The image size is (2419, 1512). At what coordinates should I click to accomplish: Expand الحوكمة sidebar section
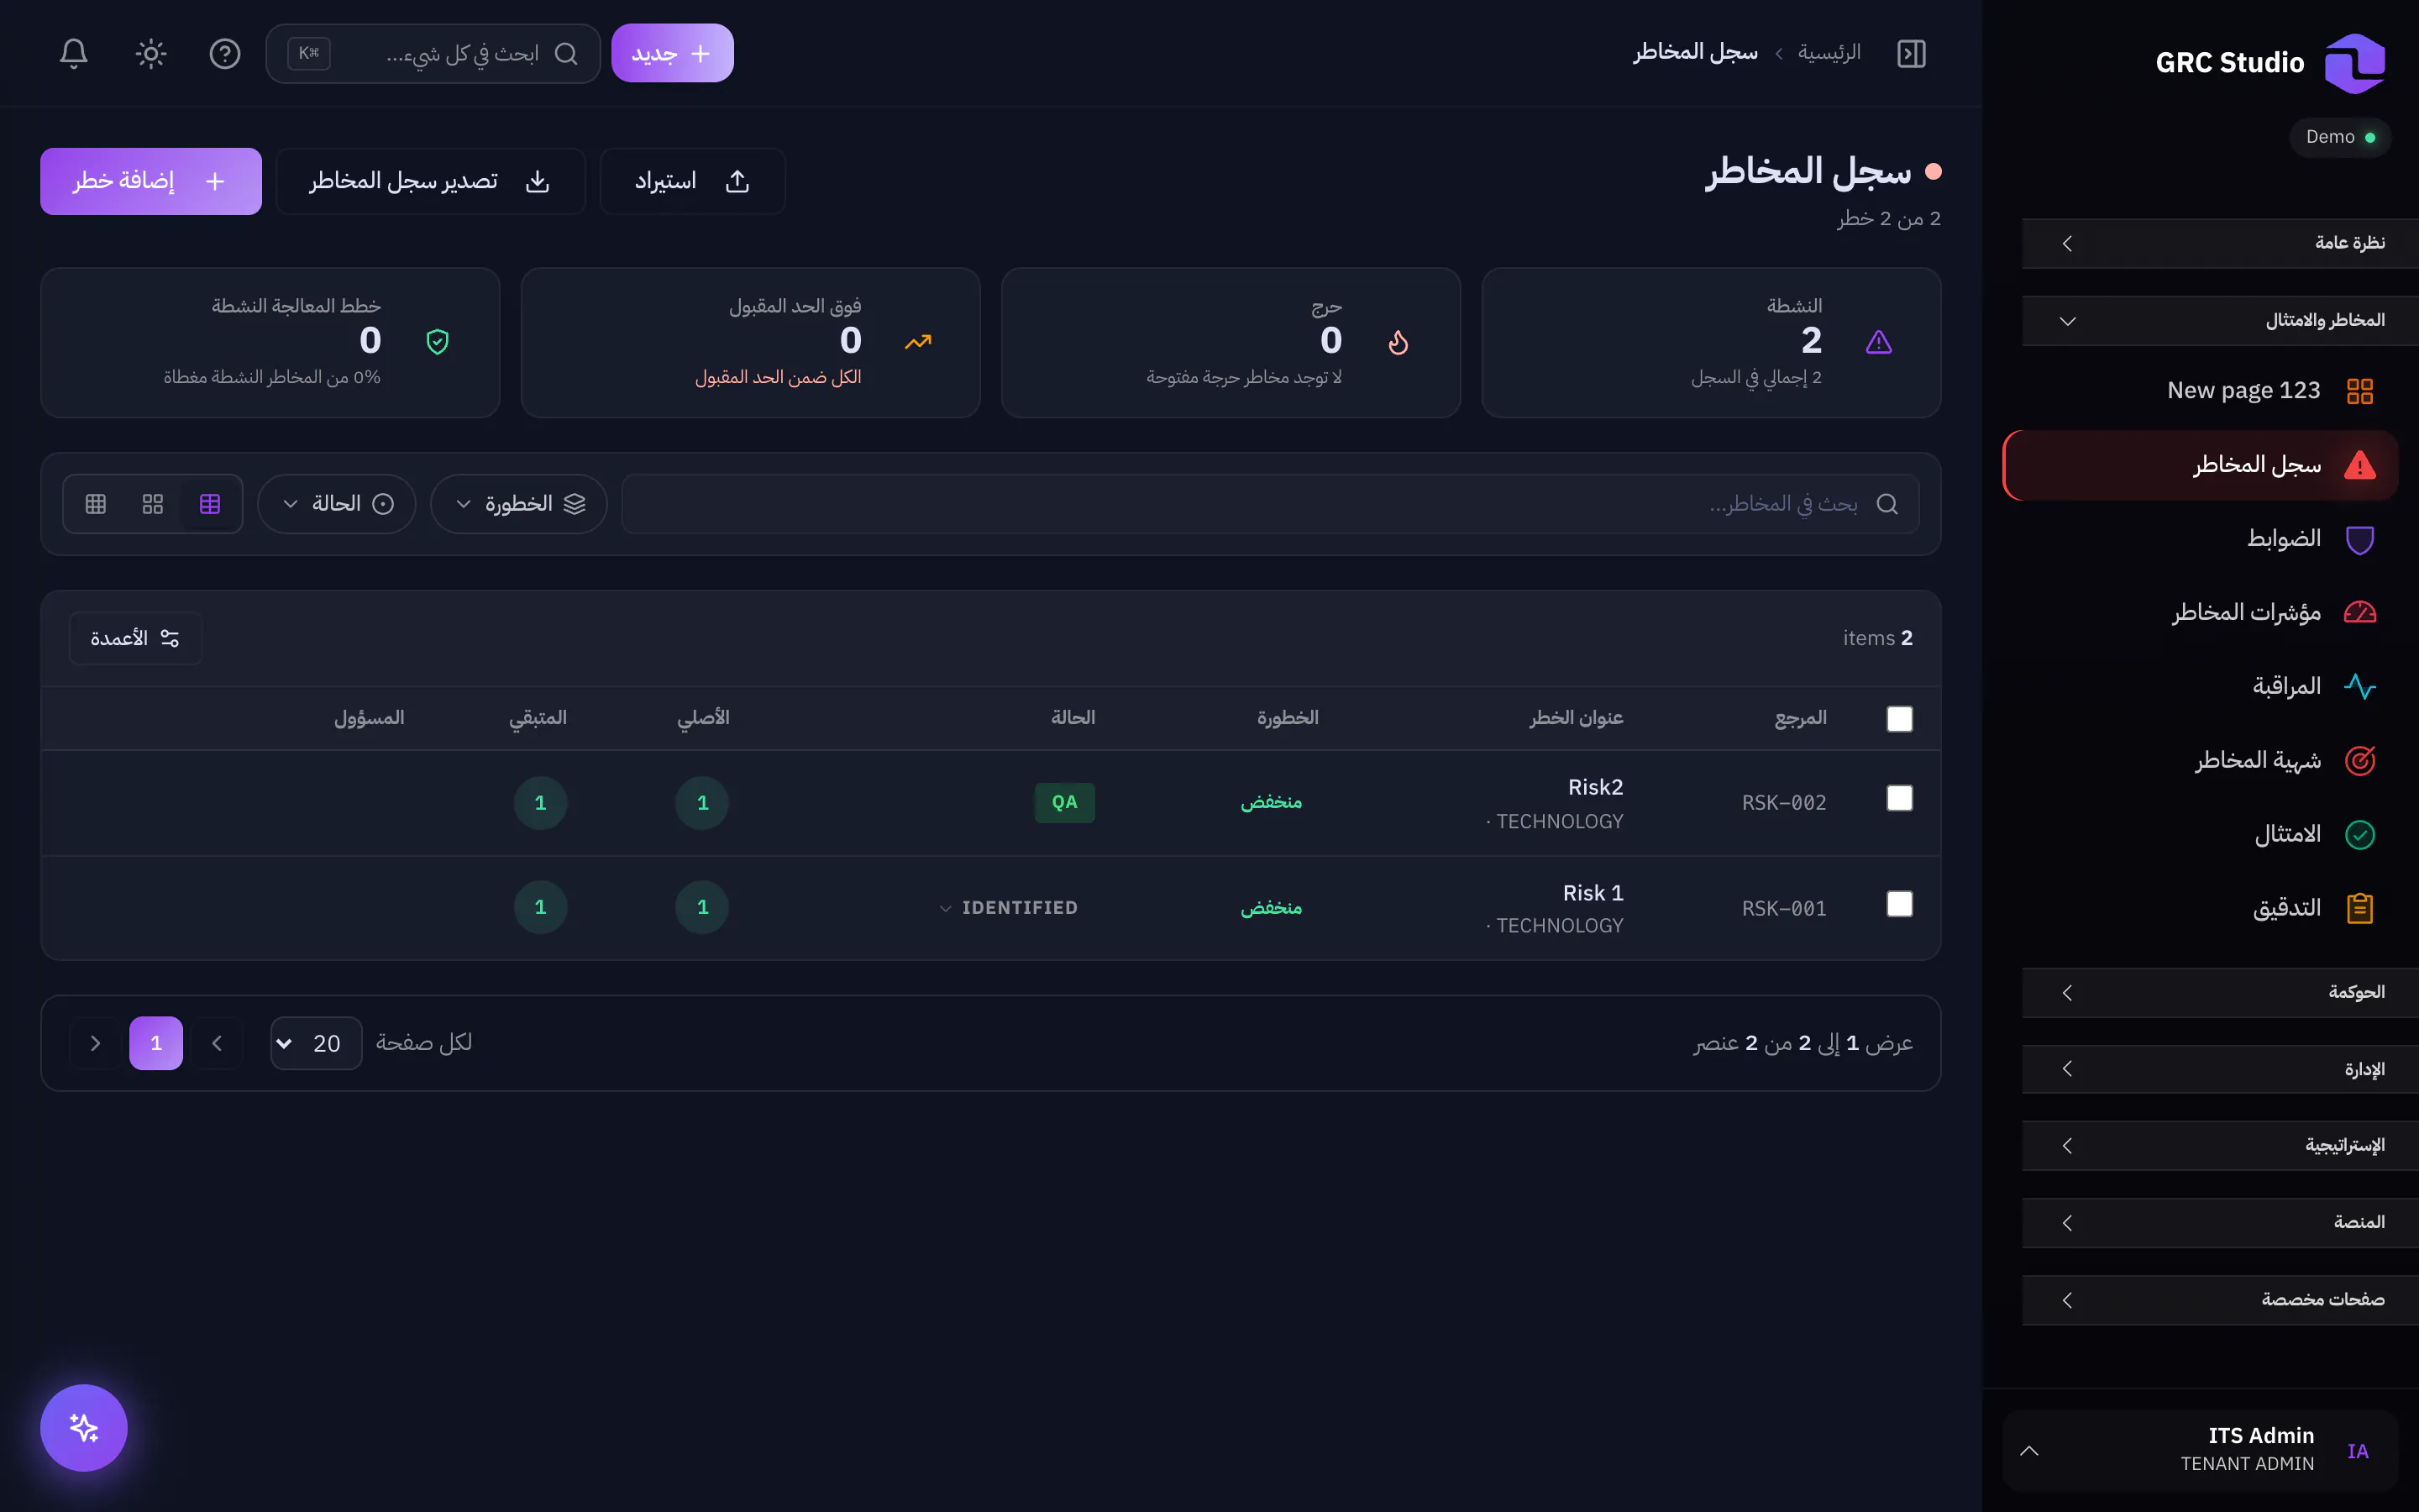(x=2219, y=992)
